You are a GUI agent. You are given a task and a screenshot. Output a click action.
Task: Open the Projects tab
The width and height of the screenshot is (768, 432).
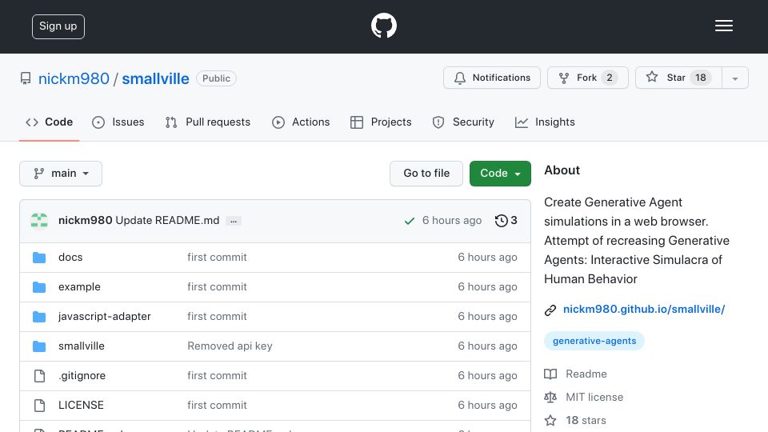pos(381,122)
